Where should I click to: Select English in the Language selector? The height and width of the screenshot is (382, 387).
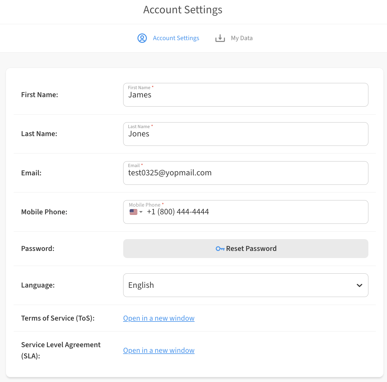pyautogui.click(x=245, y=285)
